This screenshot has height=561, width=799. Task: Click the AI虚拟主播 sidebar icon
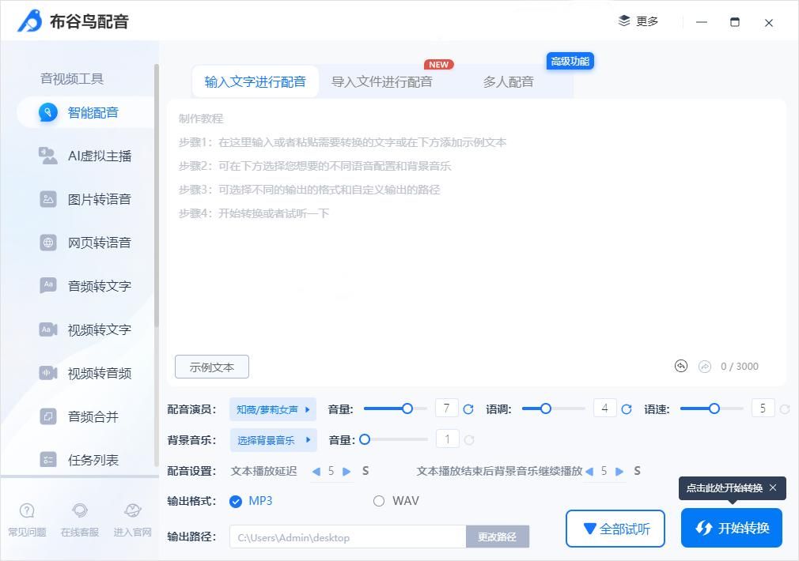48,156
